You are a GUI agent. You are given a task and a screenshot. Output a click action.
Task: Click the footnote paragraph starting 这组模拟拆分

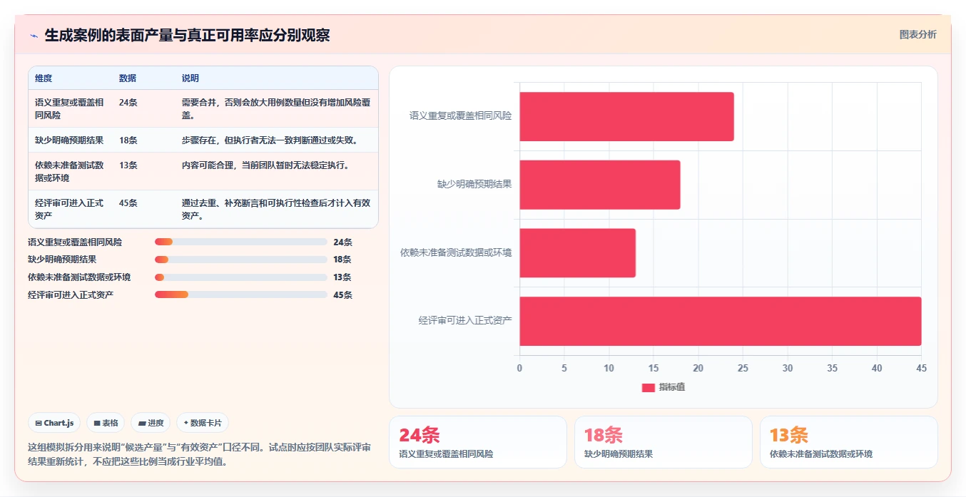(199, 454)
